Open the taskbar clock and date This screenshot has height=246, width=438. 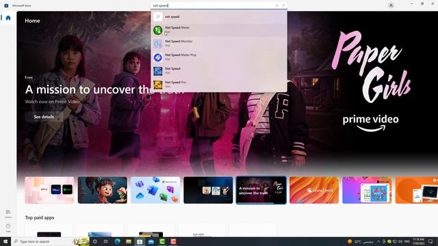click(418, 241)
